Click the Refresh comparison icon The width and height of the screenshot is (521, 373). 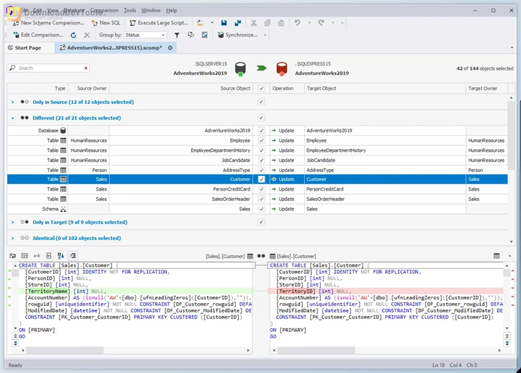pos(74,35)
